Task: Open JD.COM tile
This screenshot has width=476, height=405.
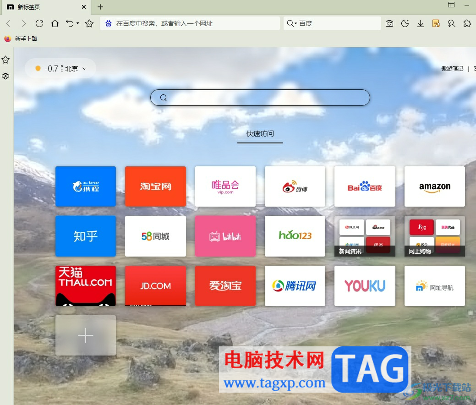Action: pyautogui.click(x=155, y=286)
